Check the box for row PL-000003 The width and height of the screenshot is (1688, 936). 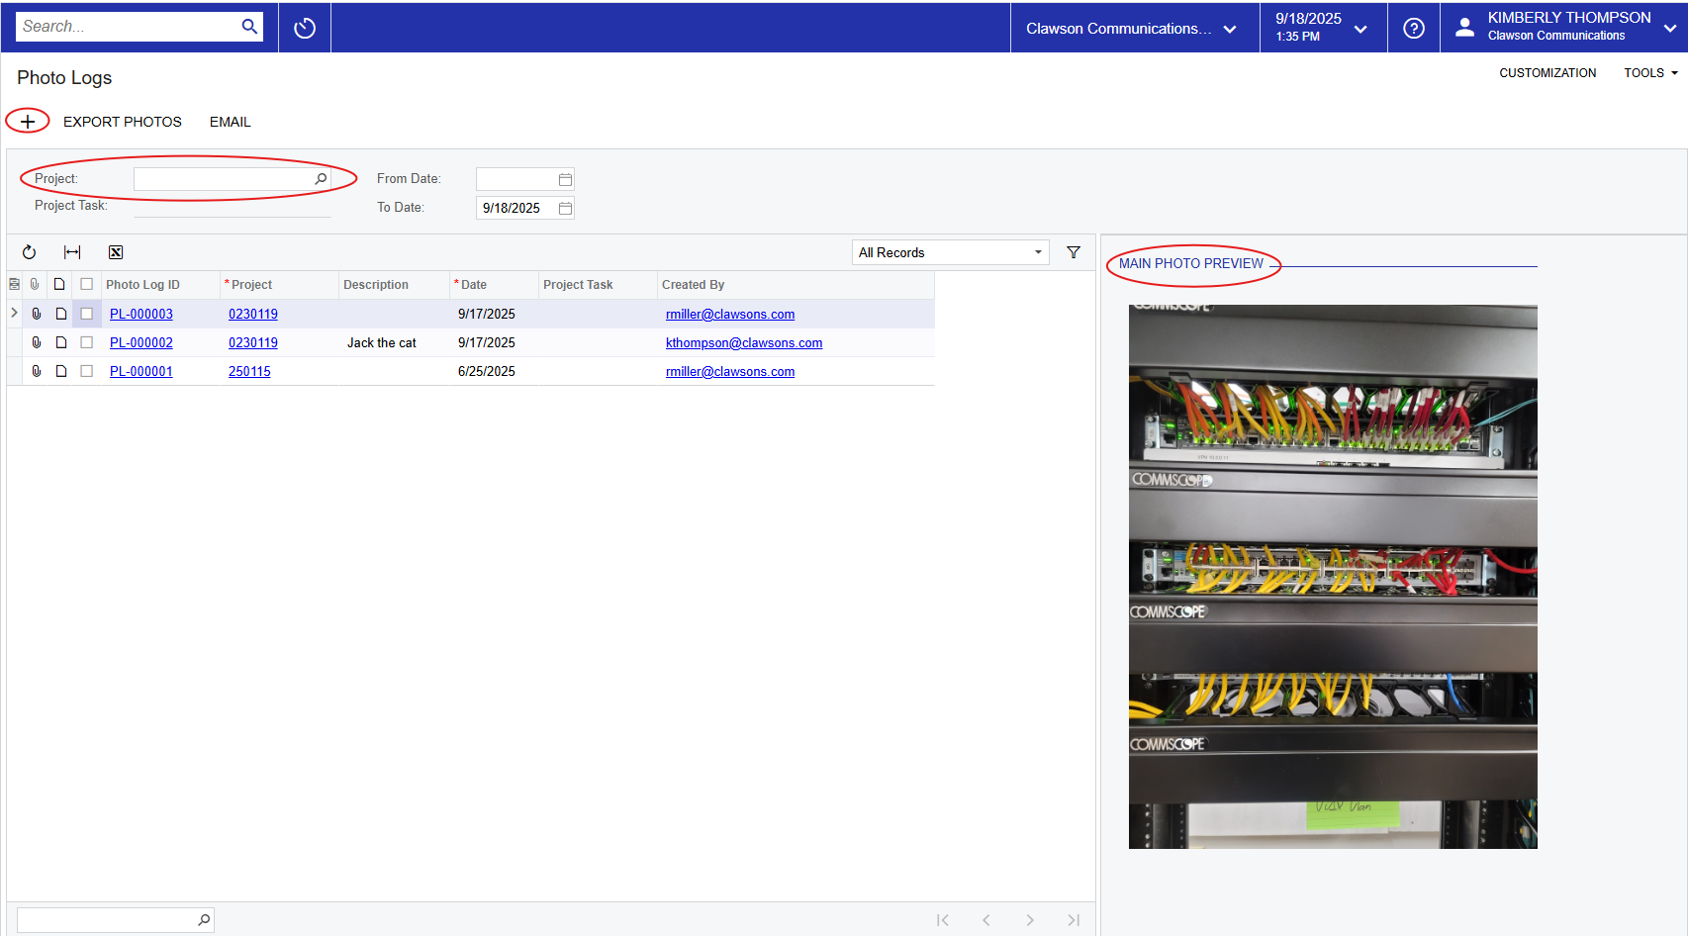click(x=87, y=314)
